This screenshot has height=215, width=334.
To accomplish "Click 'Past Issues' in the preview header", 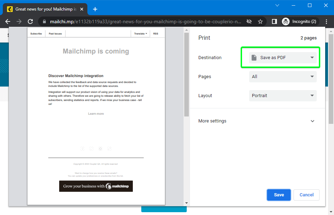I will click(x=55, y=33).
